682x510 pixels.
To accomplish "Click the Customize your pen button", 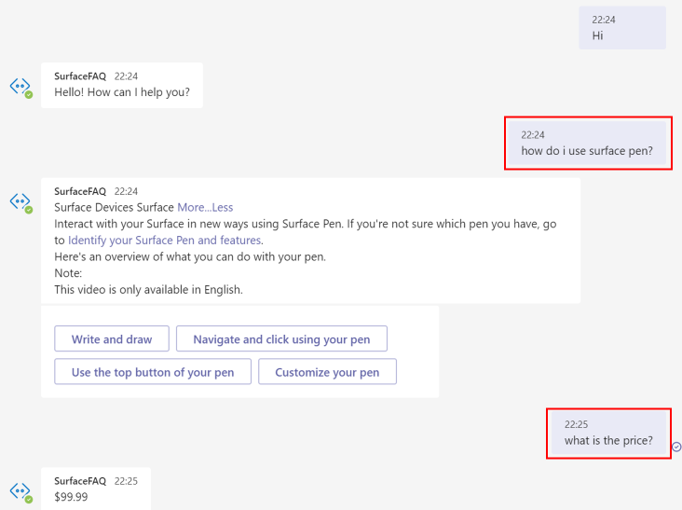I will pos(327,372).
